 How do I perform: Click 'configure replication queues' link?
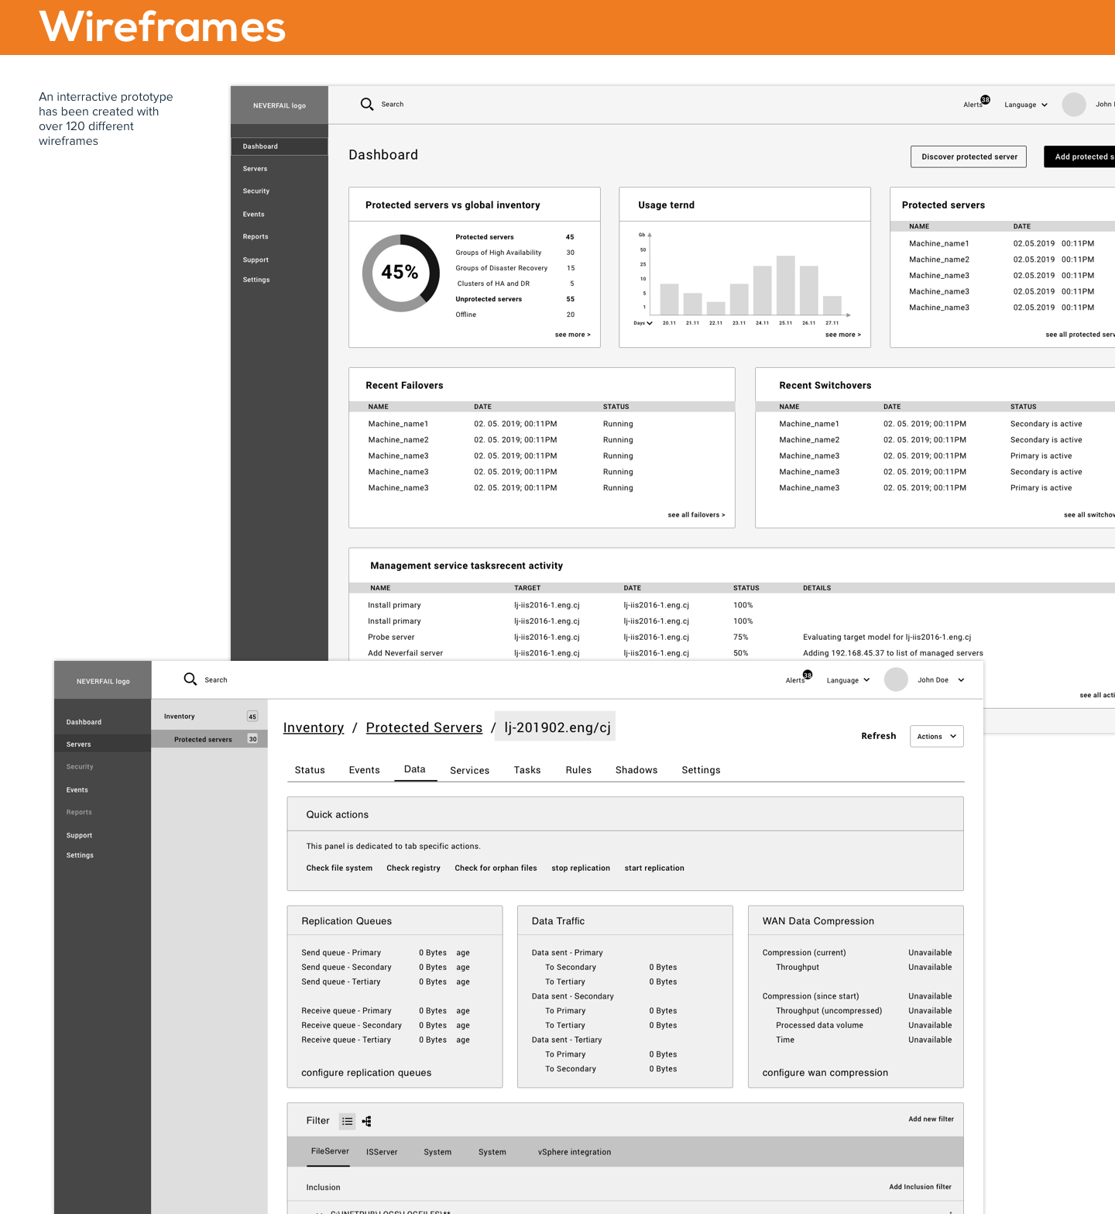pos(366,1073)
